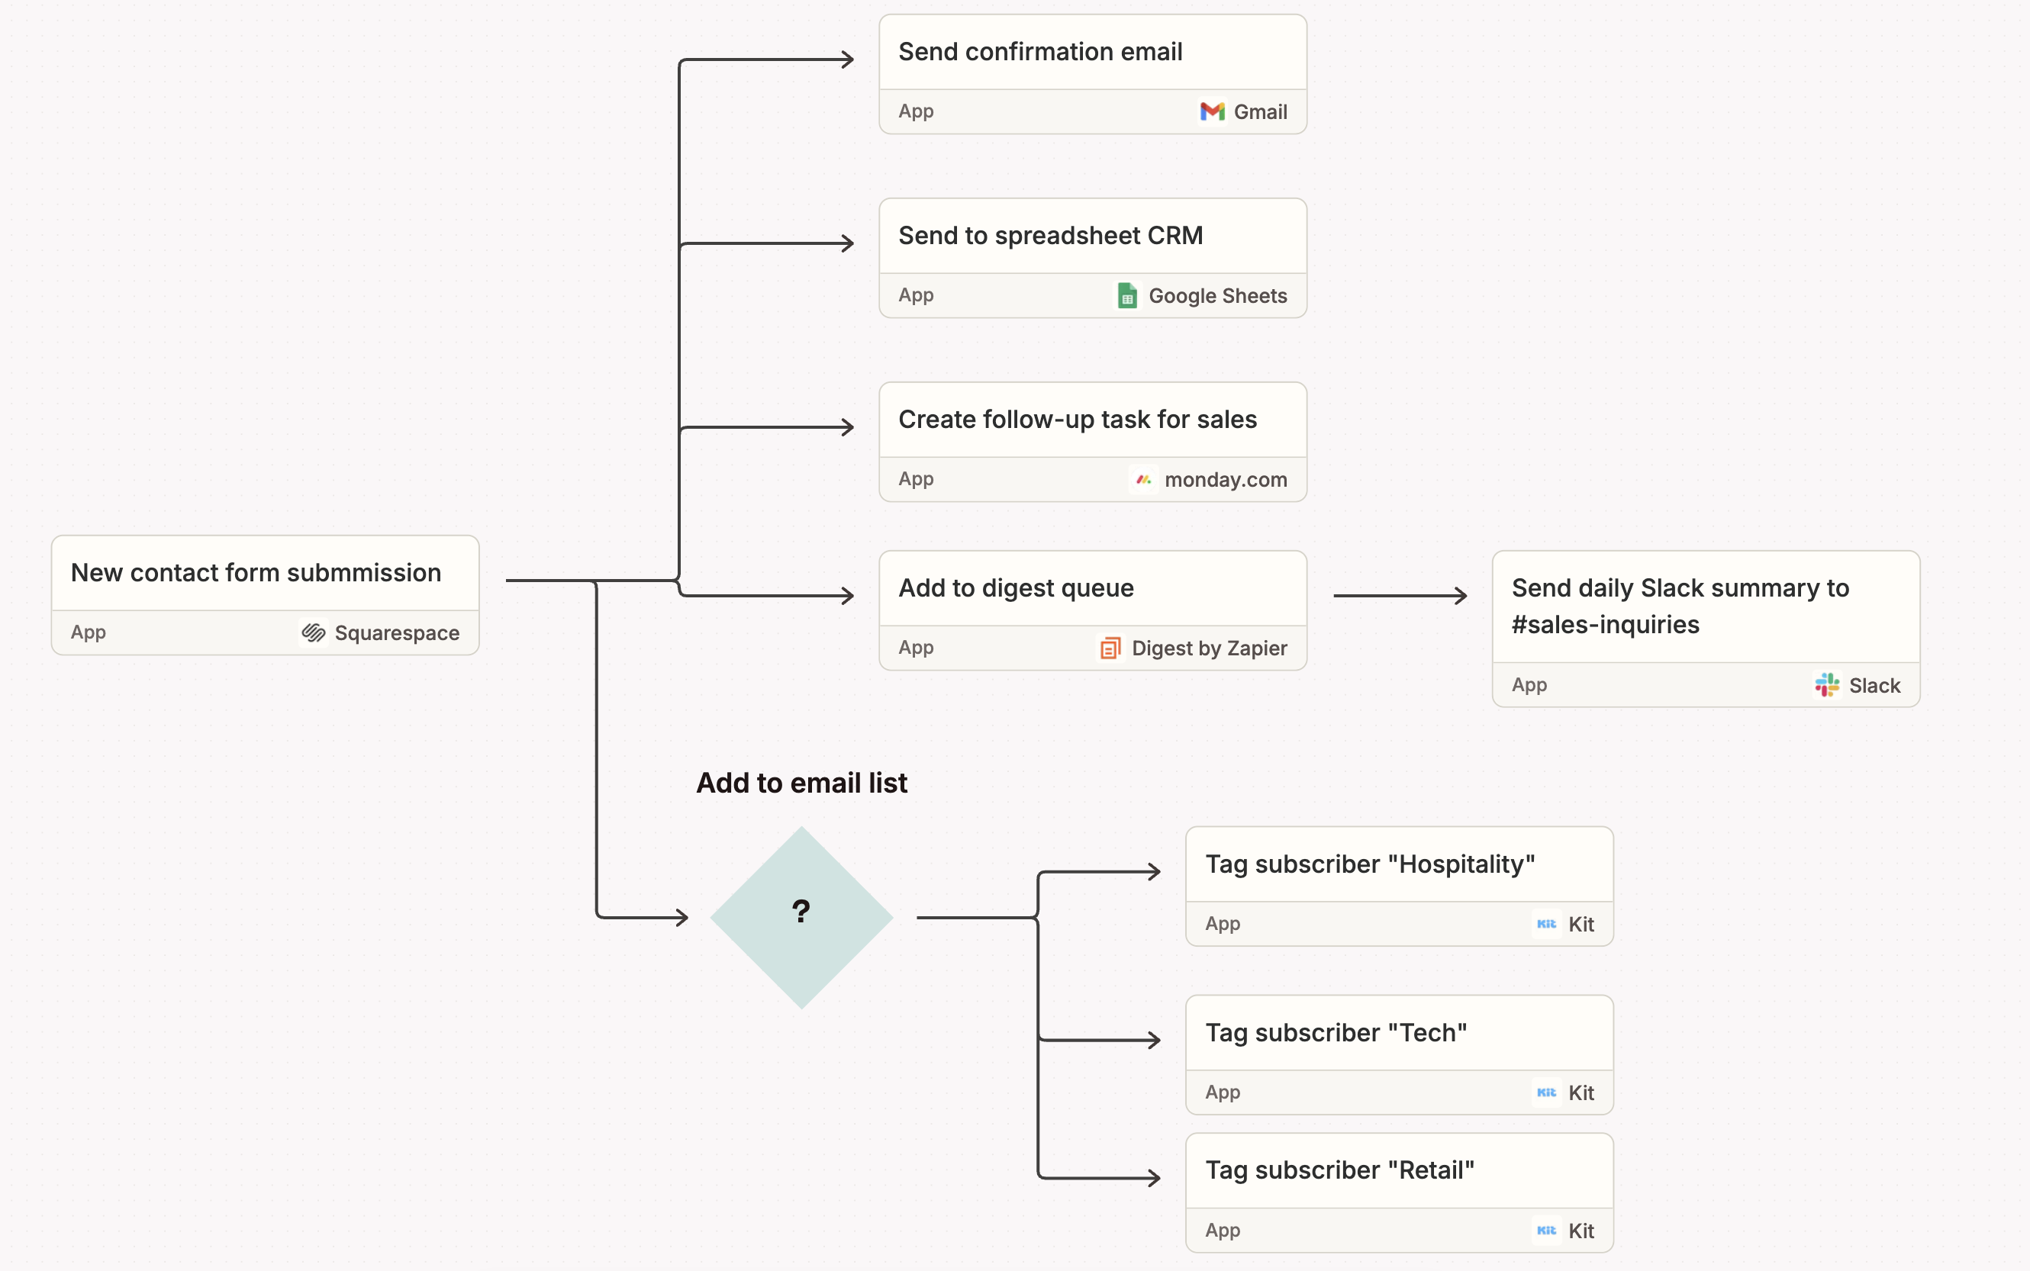This screenshot has width=2030, height=1271.
Task: Click the Digest by Zapier icon
Action: point(1110,647)
